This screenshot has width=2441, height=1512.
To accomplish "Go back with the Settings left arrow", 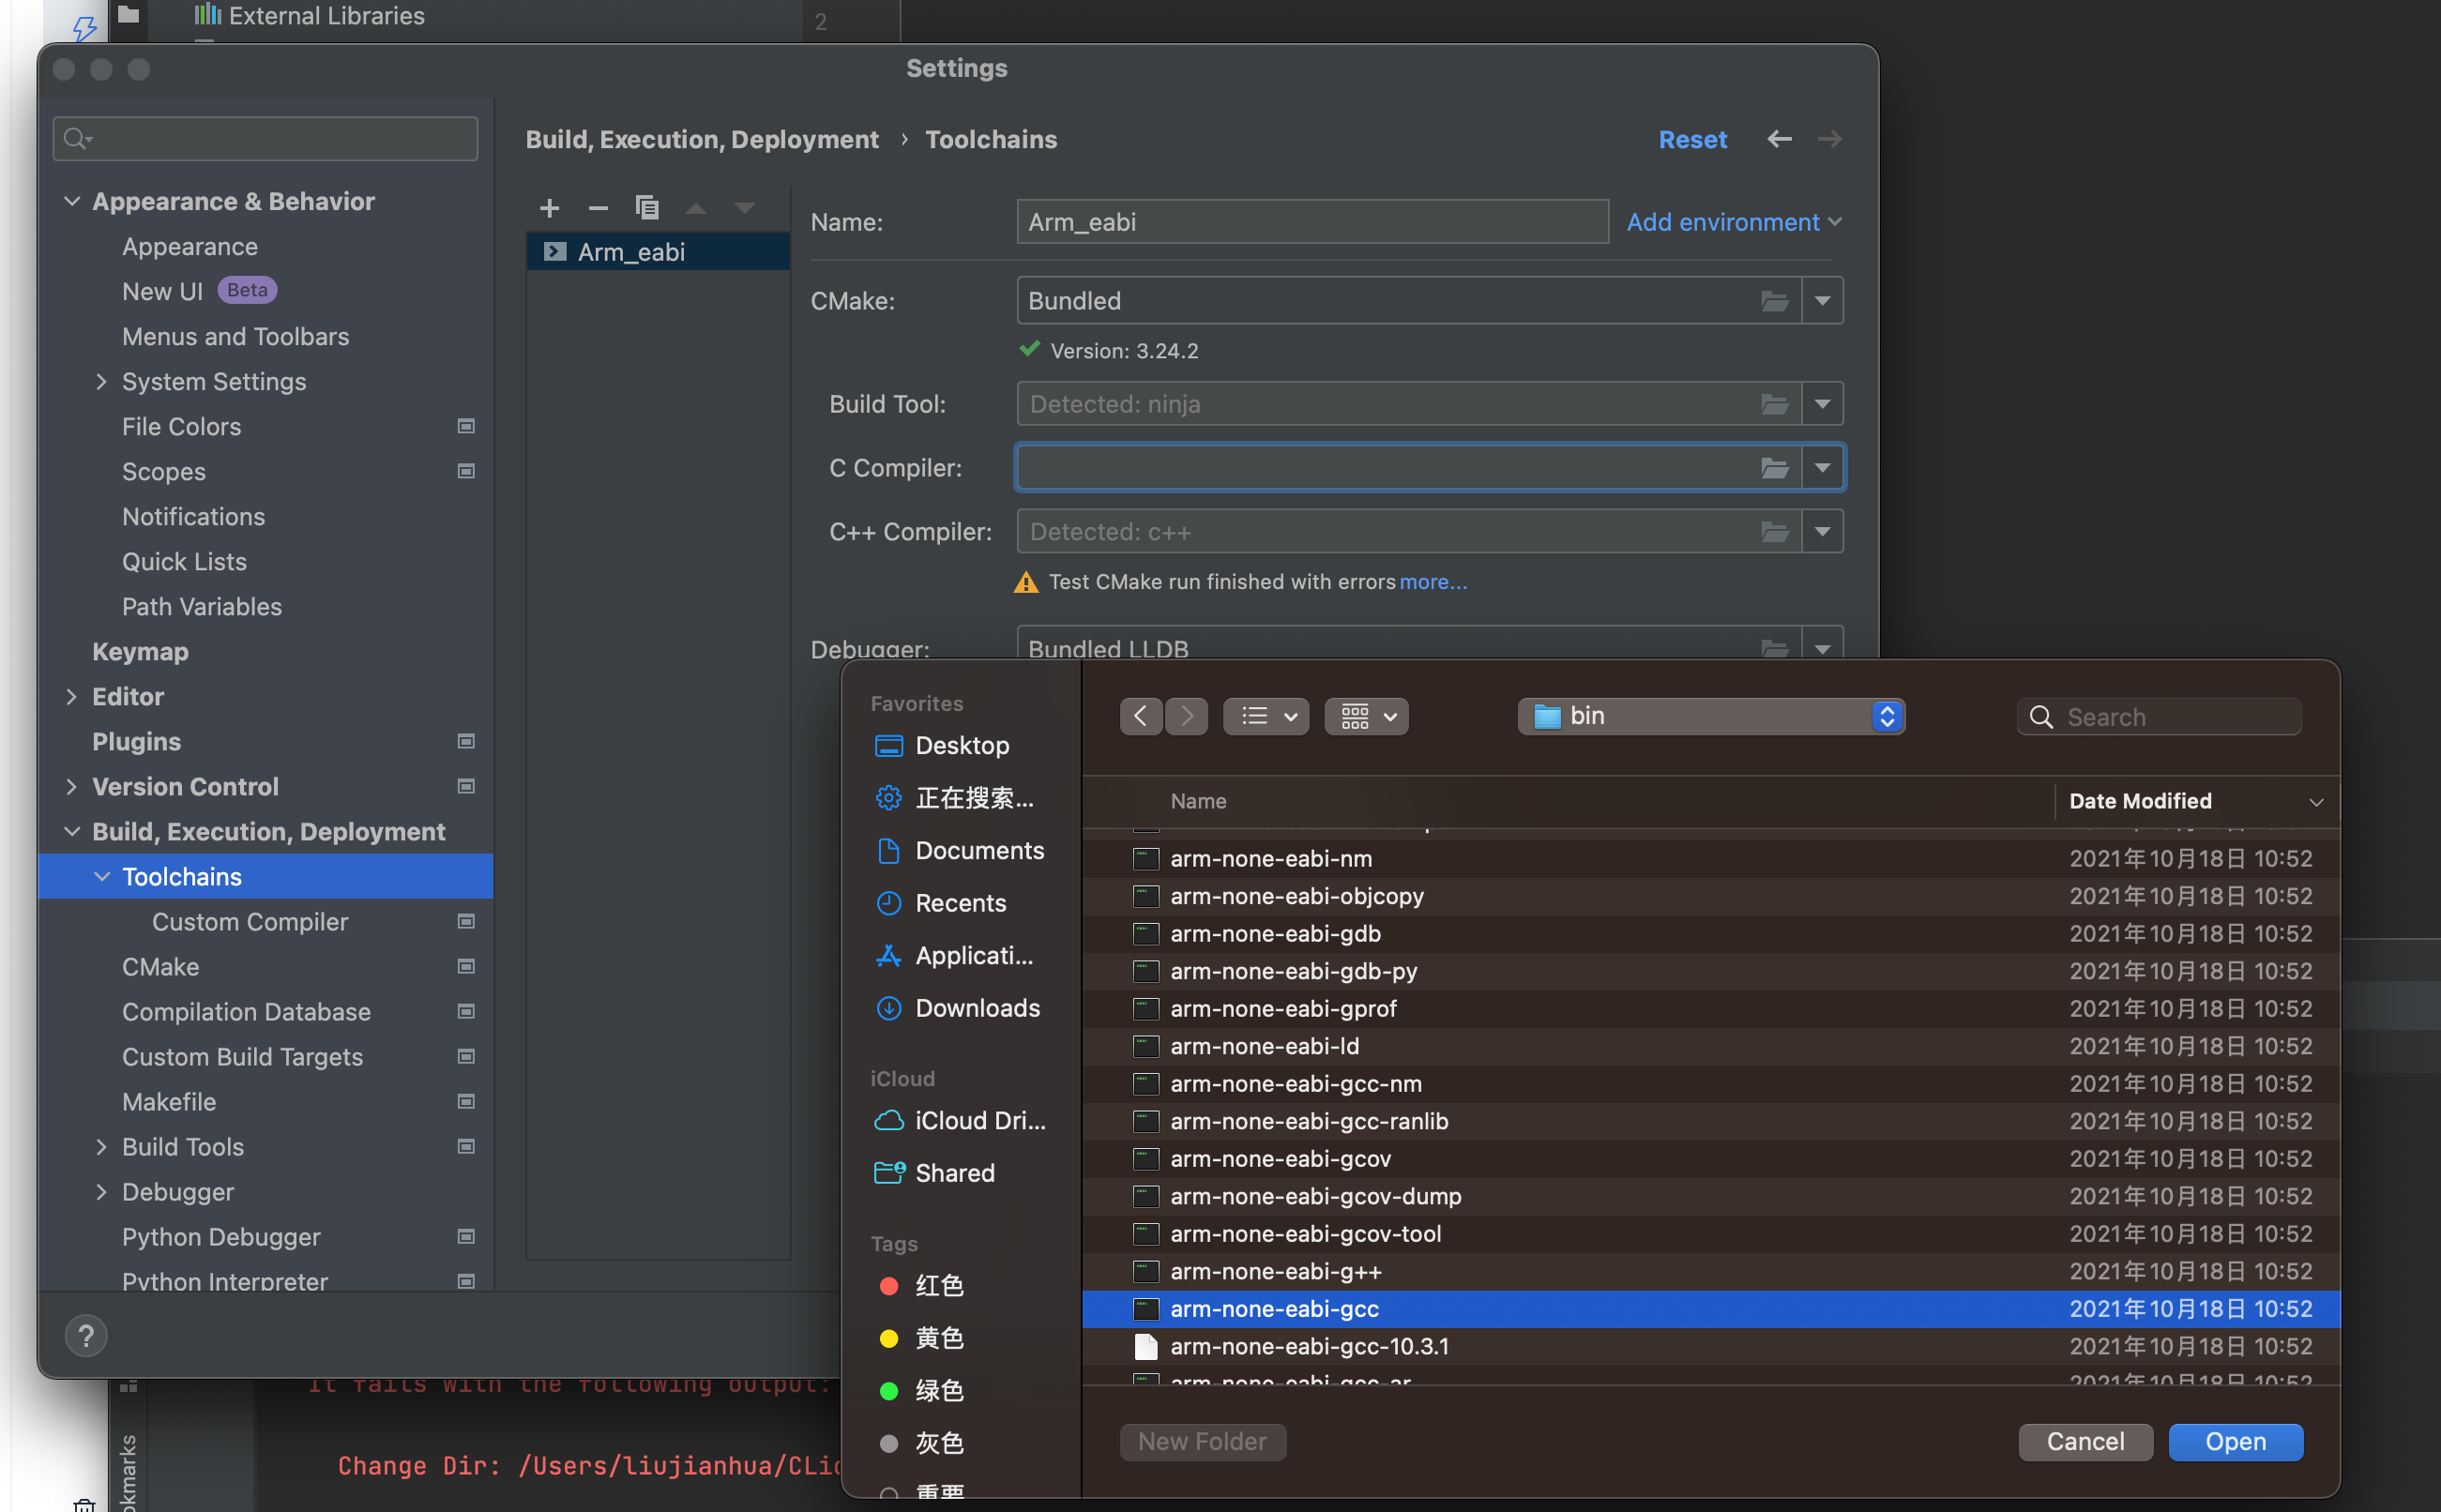I will coord(1779,139).
